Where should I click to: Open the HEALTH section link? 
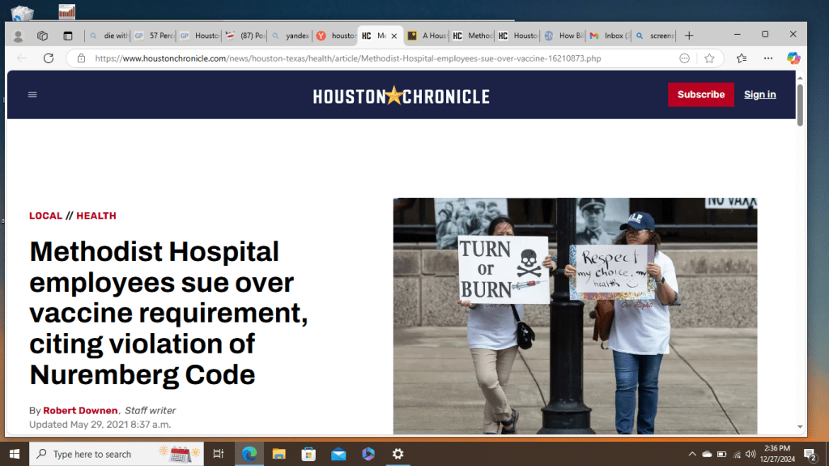coord(96,216)
